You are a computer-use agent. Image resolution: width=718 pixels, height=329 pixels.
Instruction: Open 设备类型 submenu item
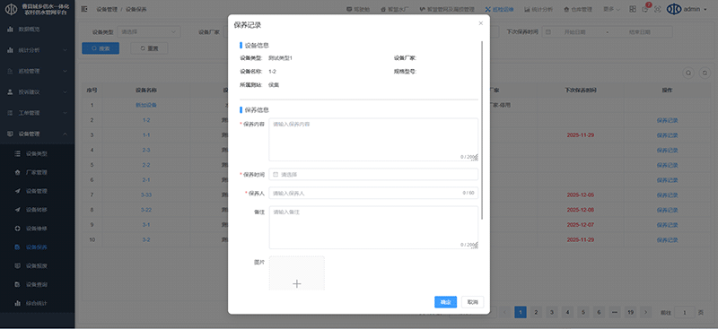[37, 154]
